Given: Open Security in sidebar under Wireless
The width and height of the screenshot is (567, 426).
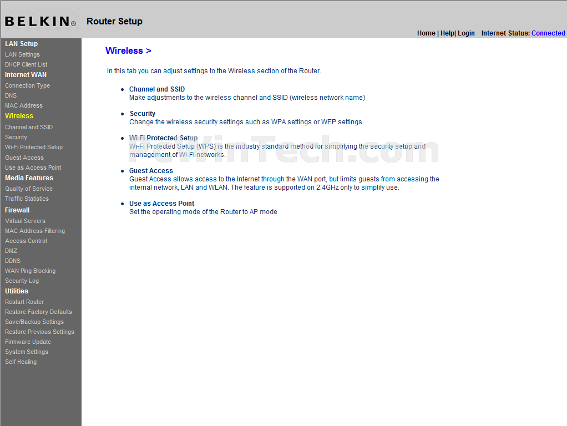Looking at the screenshot, I should pyautogui.click(x=16, y=138).
